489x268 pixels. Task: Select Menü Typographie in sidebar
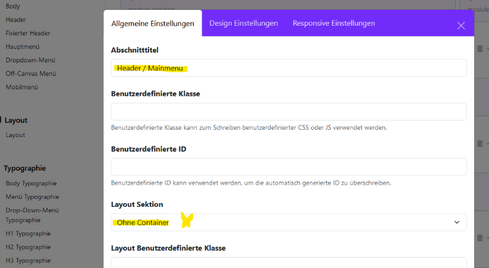pyautogui.click(x=32, y=197)
